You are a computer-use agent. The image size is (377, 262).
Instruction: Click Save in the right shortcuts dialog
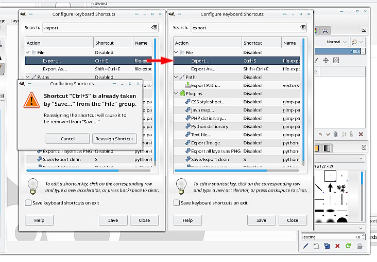pos(261,220)
